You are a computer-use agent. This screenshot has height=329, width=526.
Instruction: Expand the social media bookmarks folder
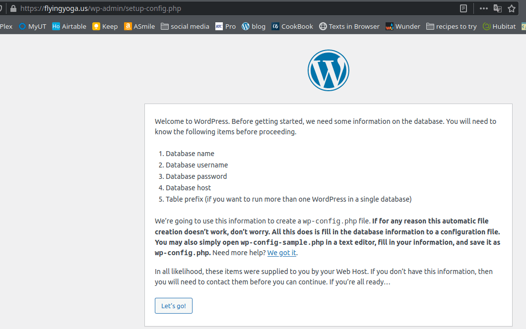point(185,26)
